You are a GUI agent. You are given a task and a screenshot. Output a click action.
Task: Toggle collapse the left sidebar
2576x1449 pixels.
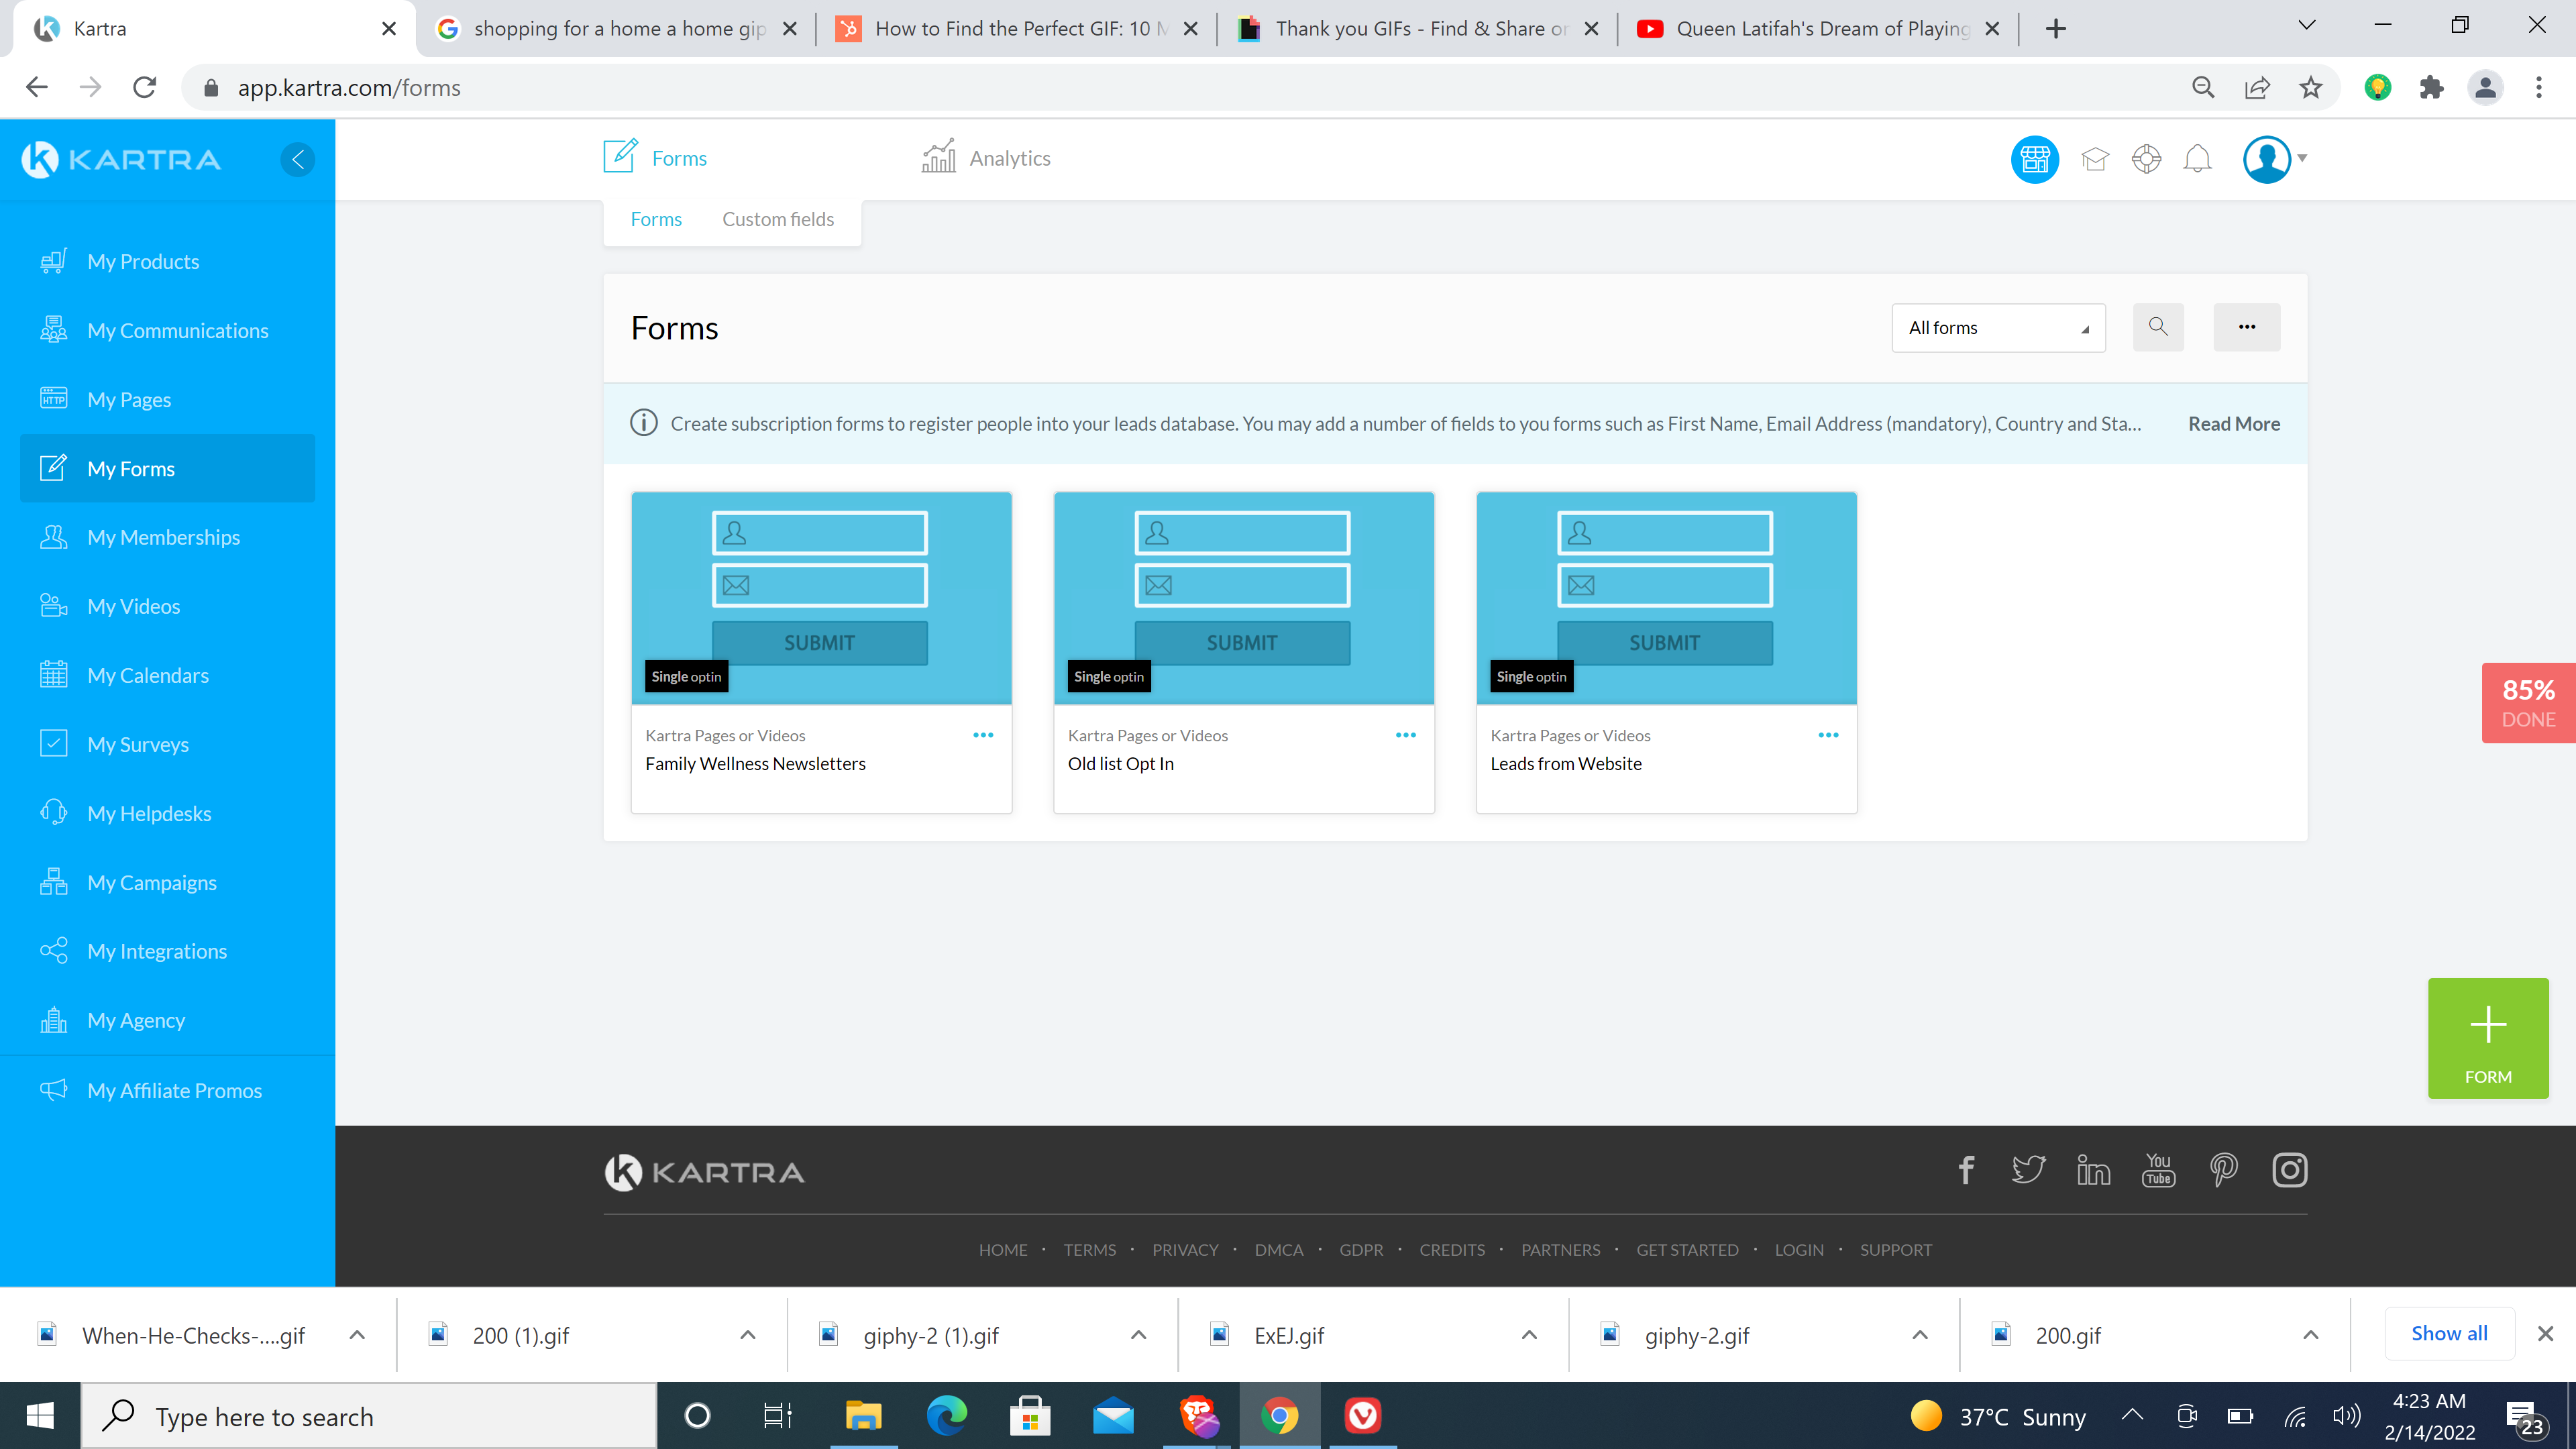click(297, 158)
